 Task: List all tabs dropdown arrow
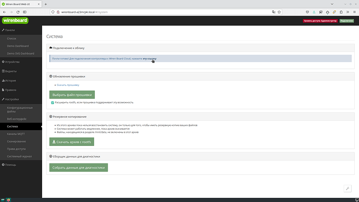(x=332, y=4)
